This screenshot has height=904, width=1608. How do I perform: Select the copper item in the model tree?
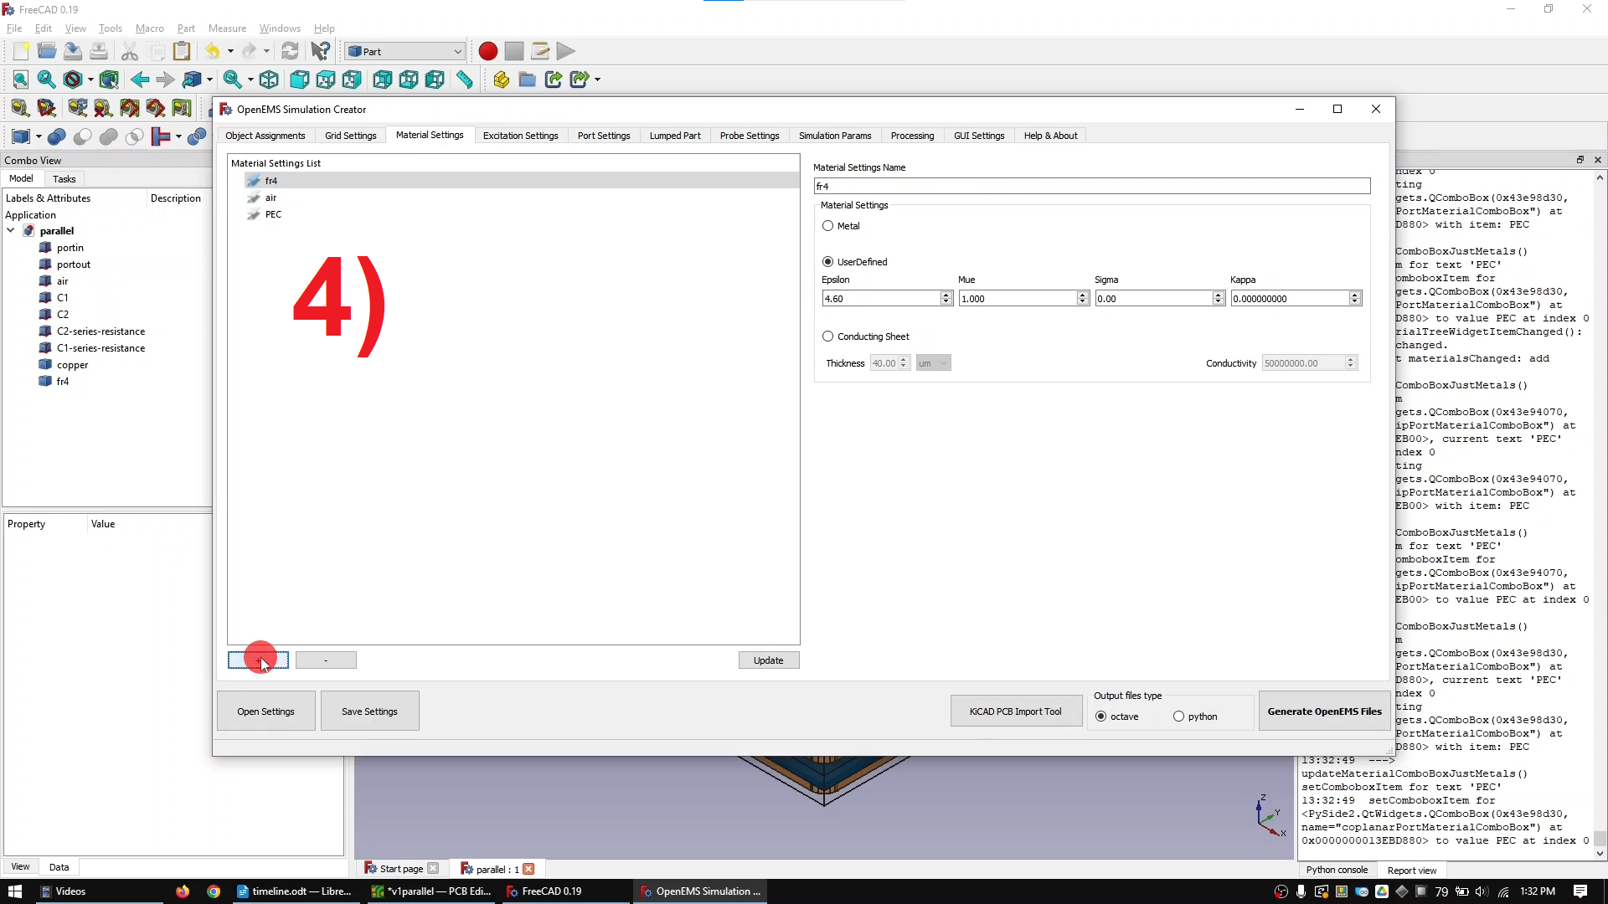coord(73,364)
